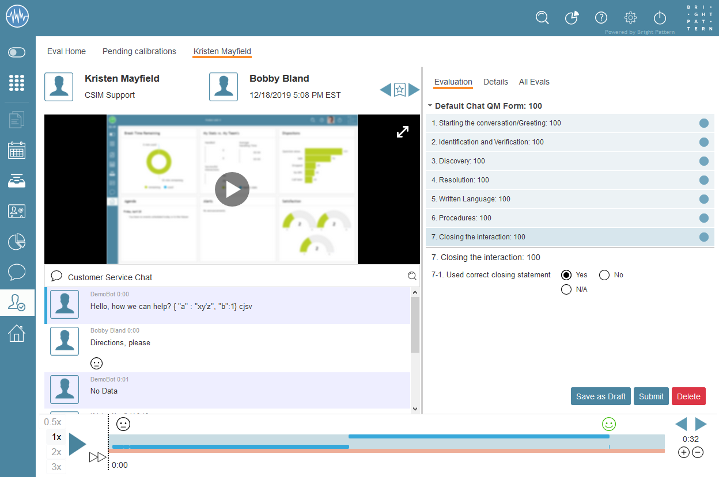Screen dimensions: 719x477
Task: Click the green happy face timeline marker
Action: [x=609, y=425]
